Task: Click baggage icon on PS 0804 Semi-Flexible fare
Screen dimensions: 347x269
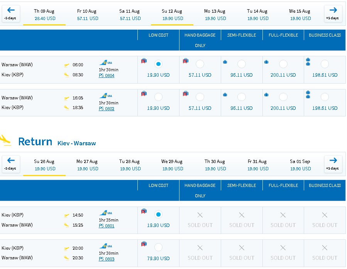Action: pyautogui.click(x=225, y=62)
